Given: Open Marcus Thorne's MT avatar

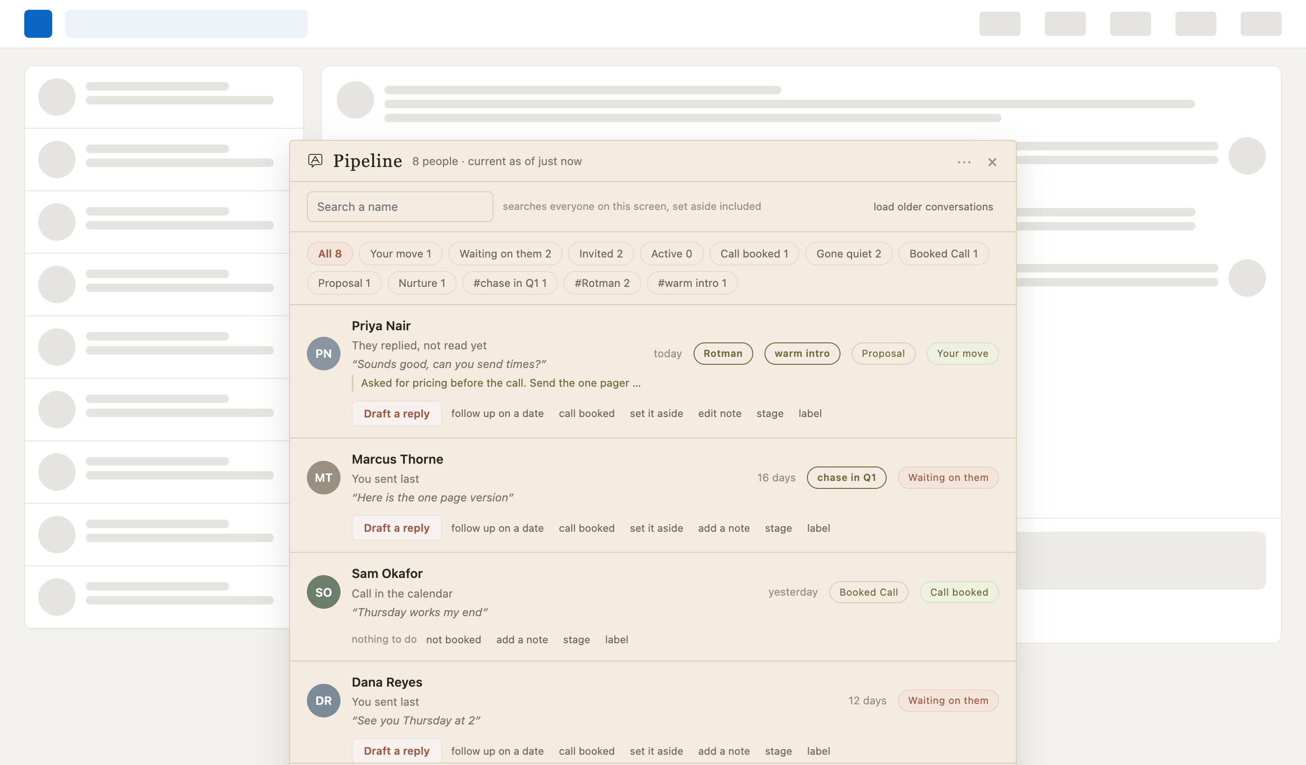Looking at the screenshot, I should pos(323,477).
